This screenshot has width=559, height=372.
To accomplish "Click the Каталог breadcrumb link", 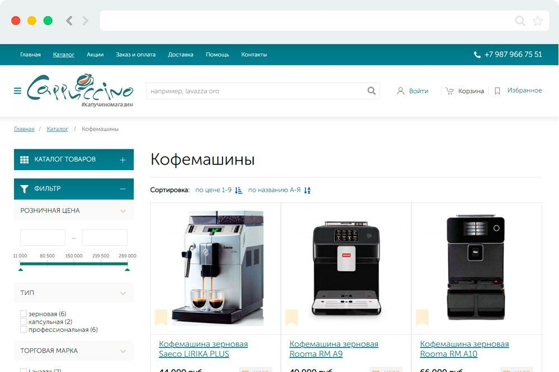I will 58,129.
